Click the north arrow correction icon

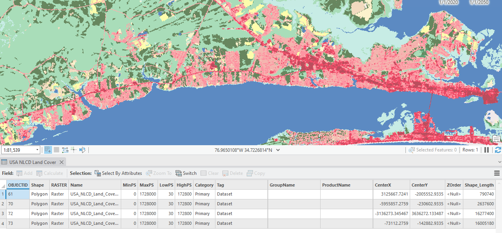(x=82, y=150)
